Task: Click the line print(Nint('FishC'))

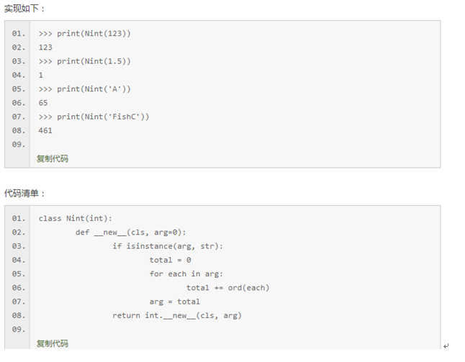Action: [x=94, y=117]
